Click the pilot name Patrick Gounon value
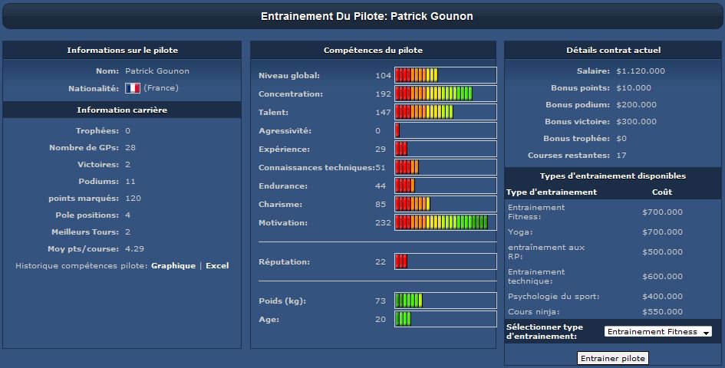Viewport: 725px width, 368px height. [157, 71]
